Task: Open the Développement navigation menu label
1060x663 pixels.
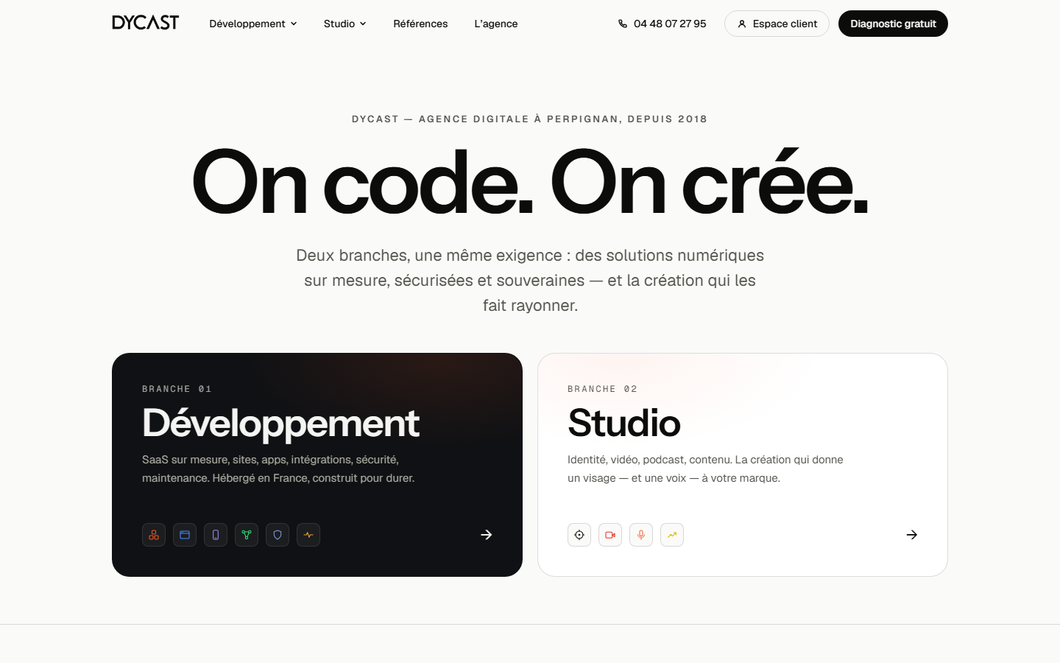Action: point(247,24)
